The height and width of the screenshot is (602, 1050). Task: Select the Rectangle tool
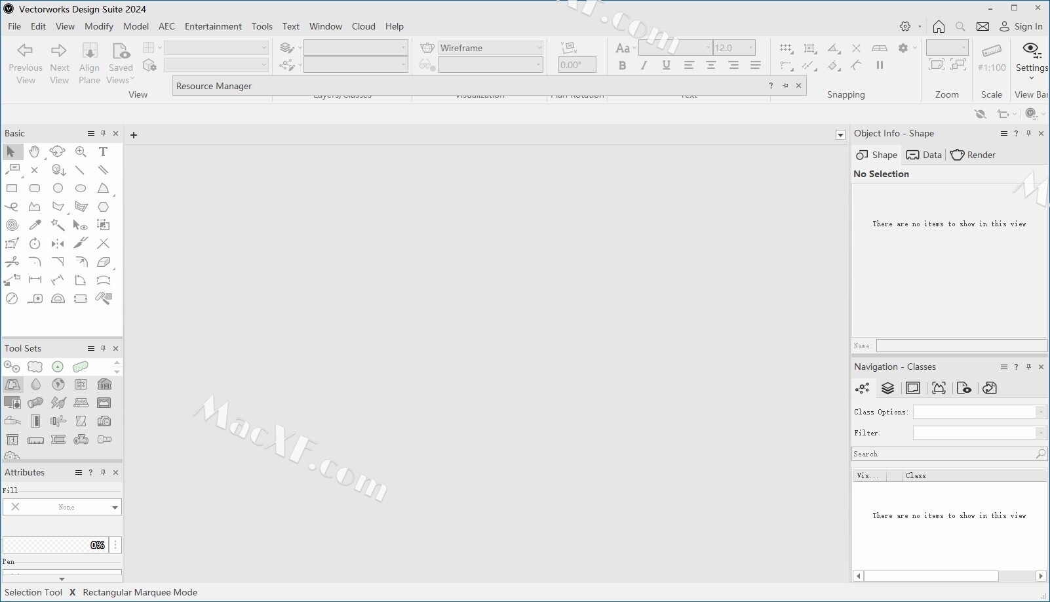pyautogui.click(x=12, y=188)
